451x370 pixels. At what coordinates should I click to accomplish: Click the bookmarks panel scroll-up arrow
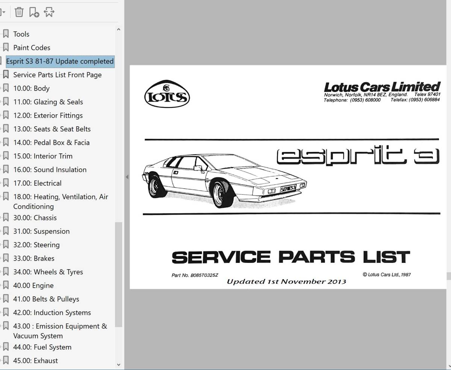coord(119,29)
